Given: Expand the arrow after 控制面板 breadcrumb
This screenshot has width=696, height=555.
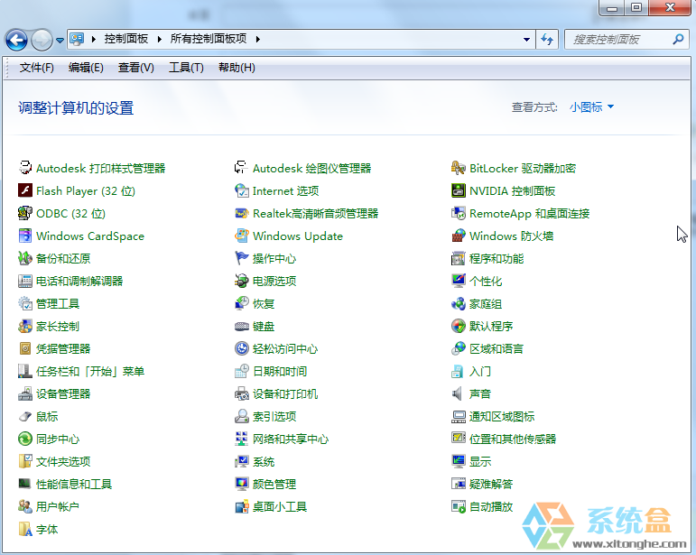Looking at the screenshot, I should [160, 39].
